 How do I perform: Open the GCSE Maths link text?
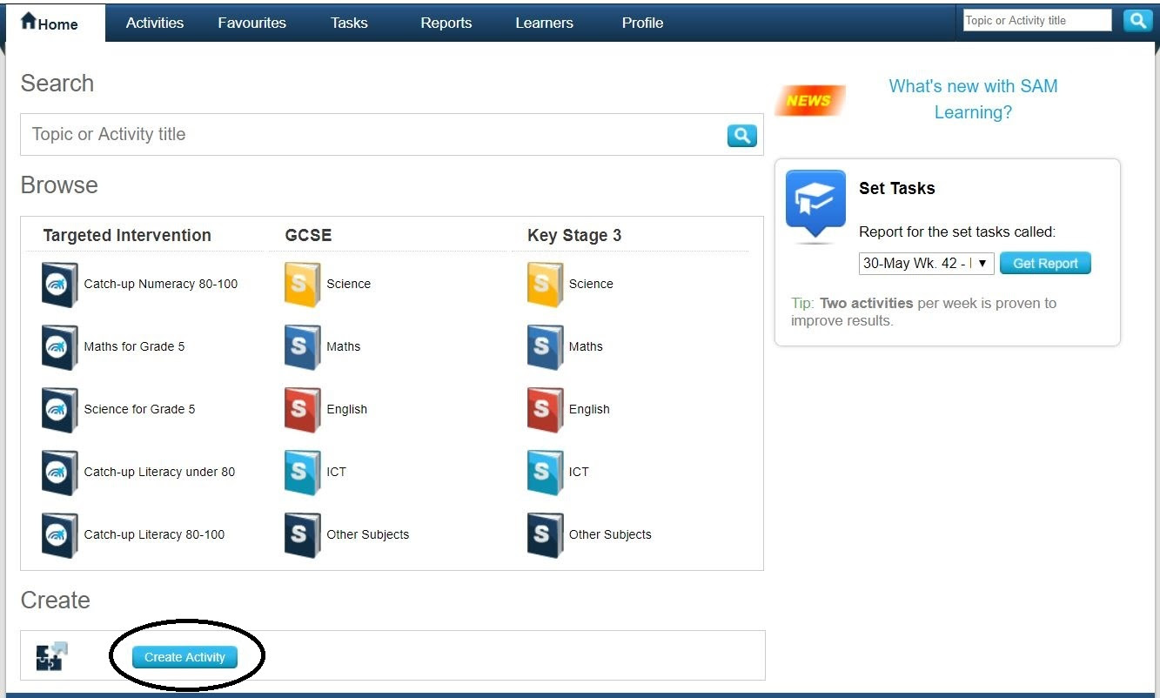coord(344,346)
